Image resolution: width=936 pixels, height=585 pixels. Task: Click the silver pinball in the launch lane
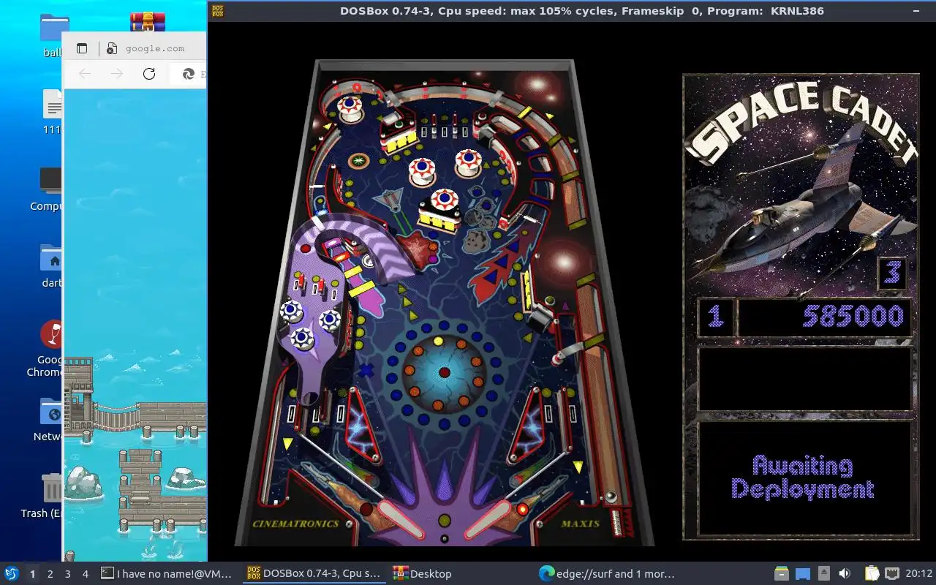(610, 498)
